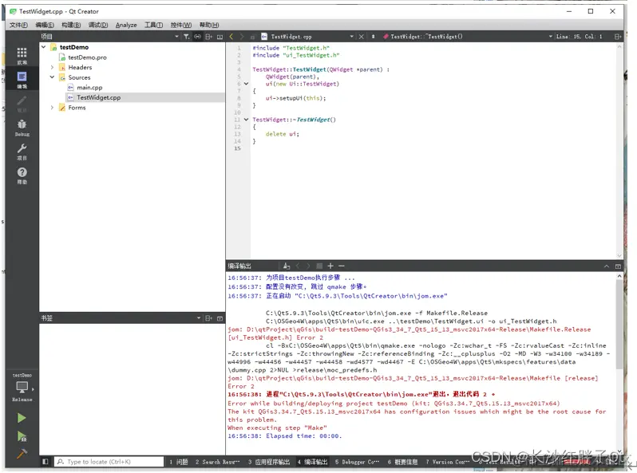This screenshot has height=473, width=637.
Task: Switch to the Debug mode
Action: pos(22,128)
